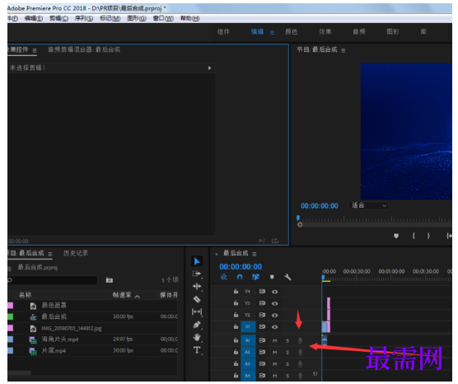This screenshot has height=384, width=458.
Task: Expand the 未选择剪辑 arrow
Action: coord(209,68)
